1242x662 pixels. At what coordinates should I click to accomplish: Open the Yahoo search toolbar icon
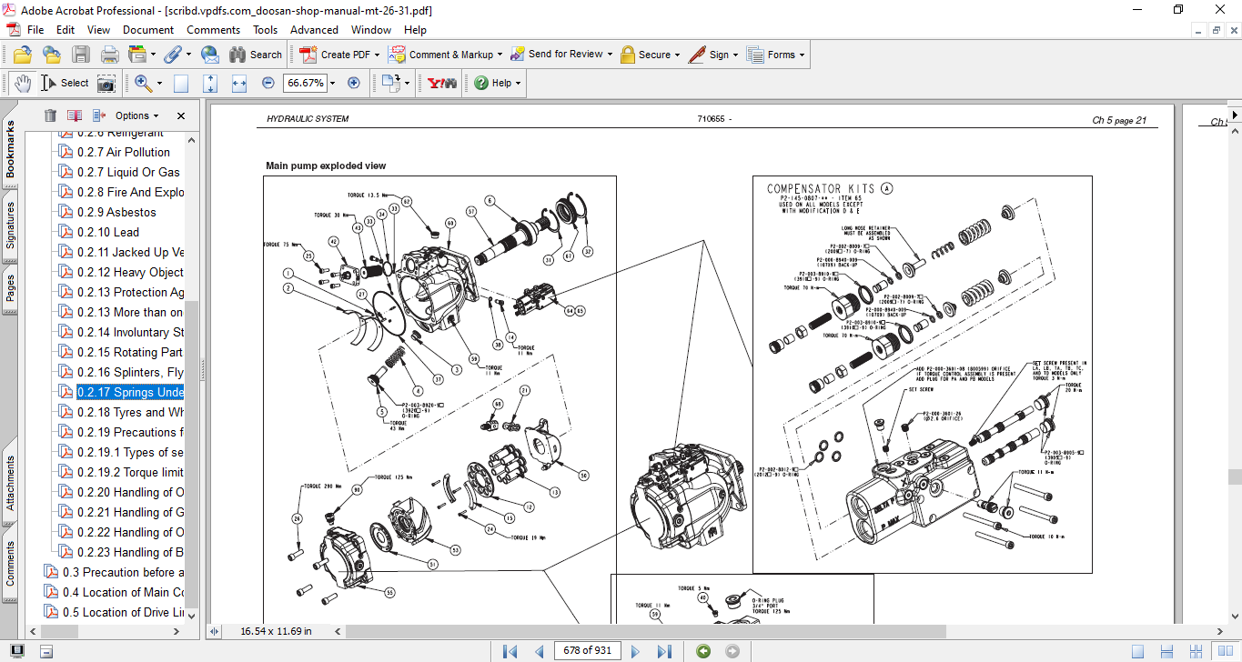(442, 83)
